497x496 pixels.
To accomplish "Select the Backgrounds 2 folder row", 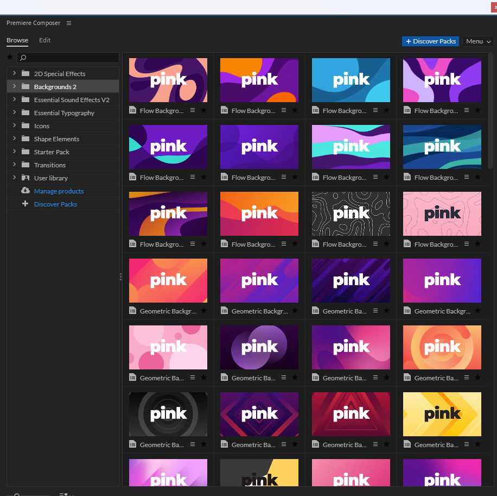I will [63, 86].
